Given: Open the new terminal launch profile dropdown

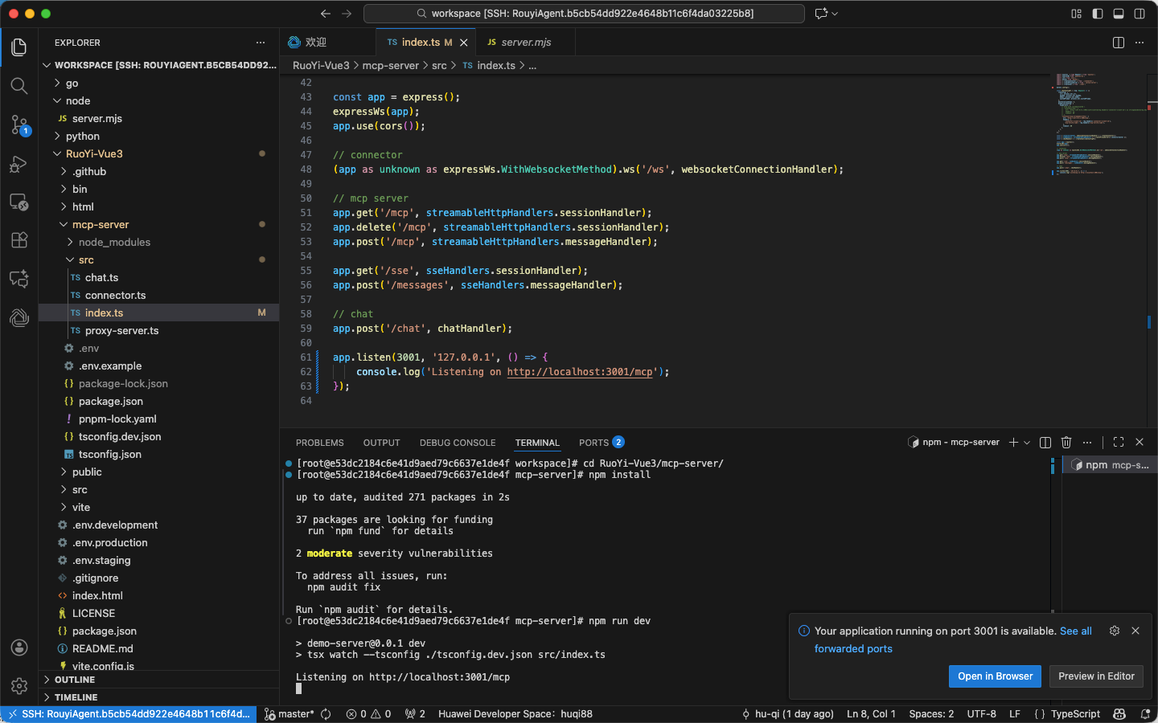Looking at the screenshot, I should click(1027, 443).
